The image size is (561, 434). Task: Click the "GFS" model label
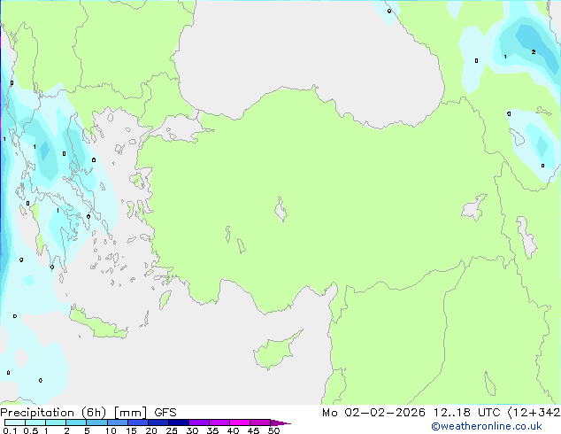pos(165,413)
